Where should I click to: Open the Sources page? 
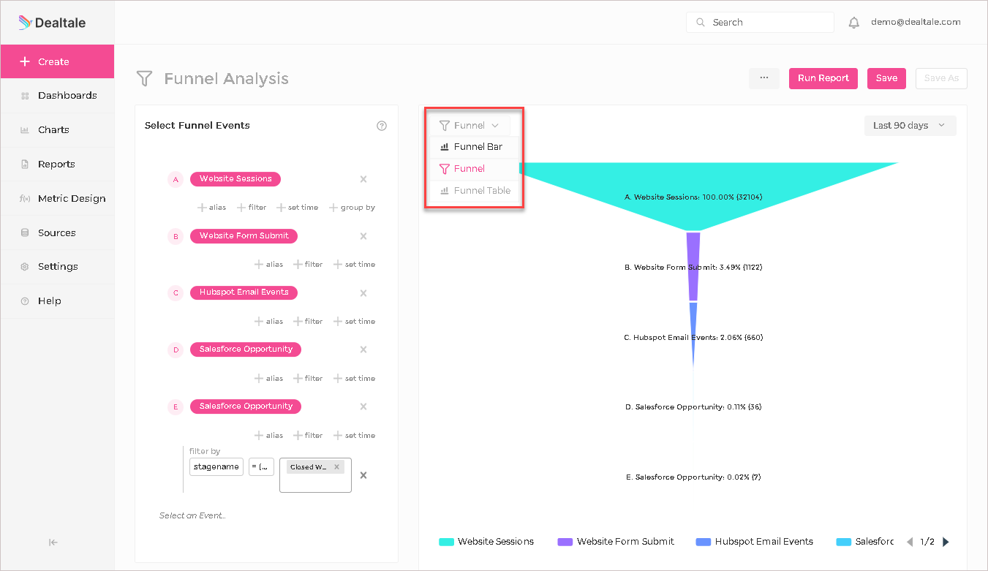[x=58, y=233]
